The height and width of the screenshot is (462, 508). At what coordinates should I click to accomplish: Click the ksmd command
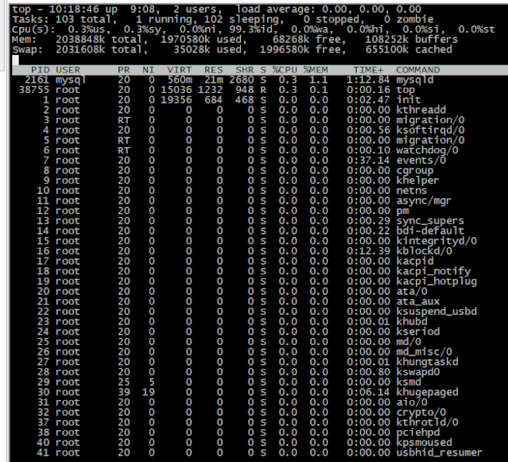[409, 382]
